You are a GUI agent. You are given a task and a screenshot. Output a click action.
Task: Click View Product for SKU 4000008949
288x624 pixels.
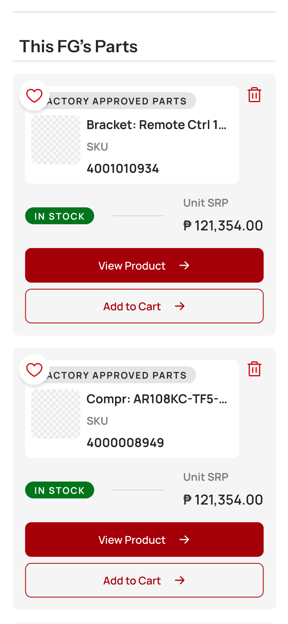point(144,540)
